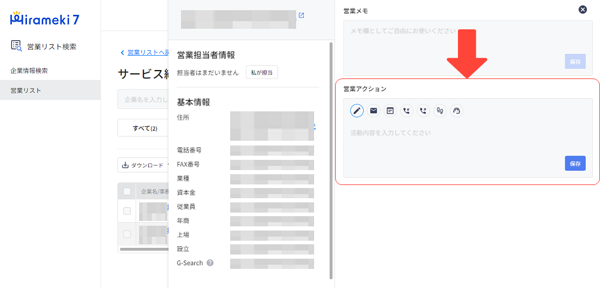The width and height of the screenshot is (600, 288).
Task: Click the 営業アクション section title
Action: point(365,89)
